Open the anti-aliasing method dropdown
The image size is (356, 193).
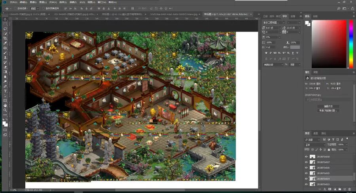[x=295, y=65]
